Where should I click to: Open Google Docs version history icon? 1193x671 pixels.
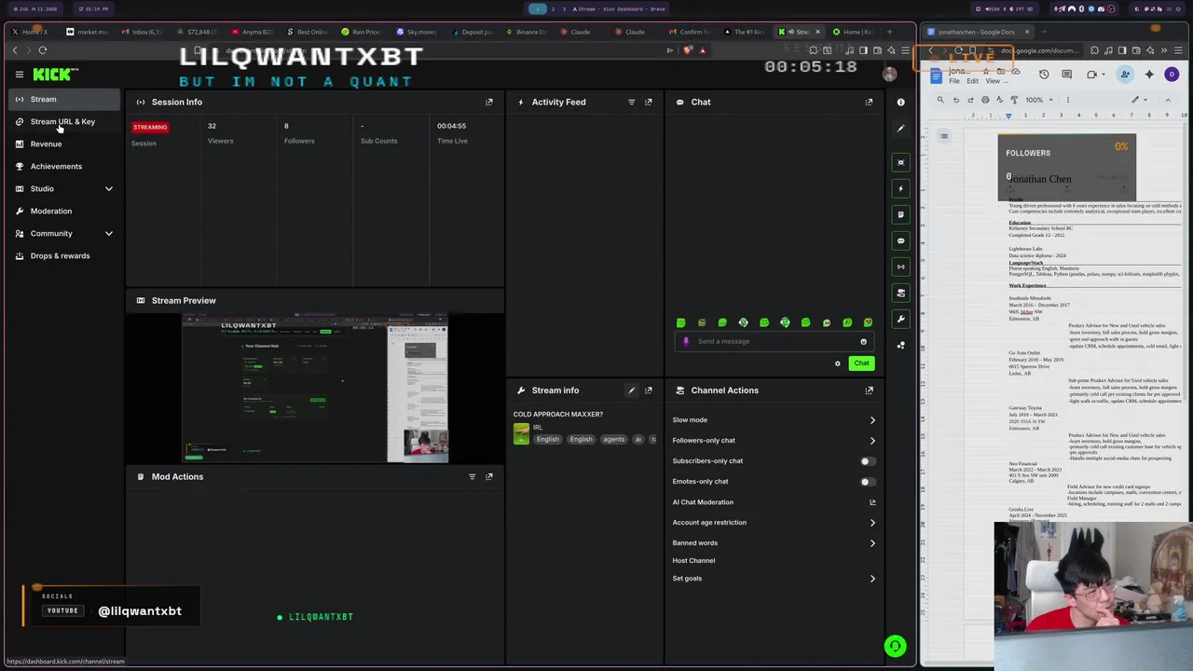(1044, 75)
